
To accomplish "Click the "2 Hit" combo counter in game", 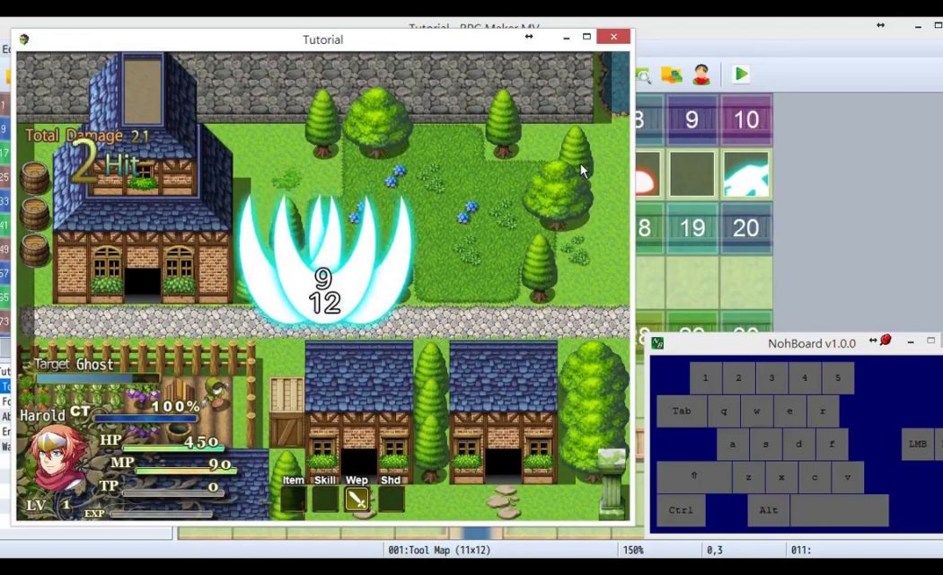I will coord(105,163).
